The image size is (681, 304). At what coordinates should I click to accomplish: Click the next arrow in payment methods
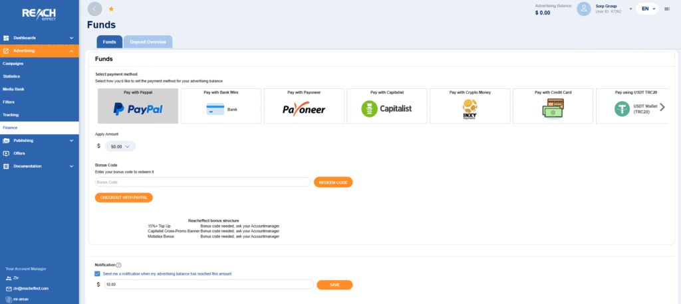(x=662, y=107)
